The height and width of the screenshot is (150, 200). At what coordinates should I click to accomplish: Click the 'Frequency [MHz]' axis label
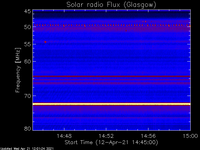[x=18, y=70]
